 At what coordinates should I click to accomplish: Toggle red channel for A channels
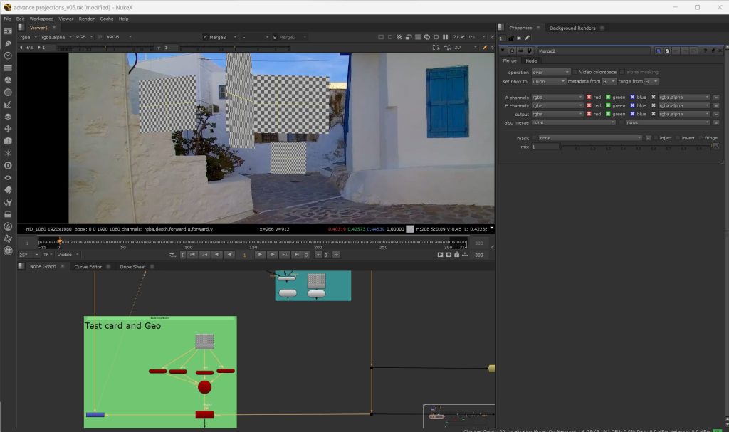click(x=589, y=97)
